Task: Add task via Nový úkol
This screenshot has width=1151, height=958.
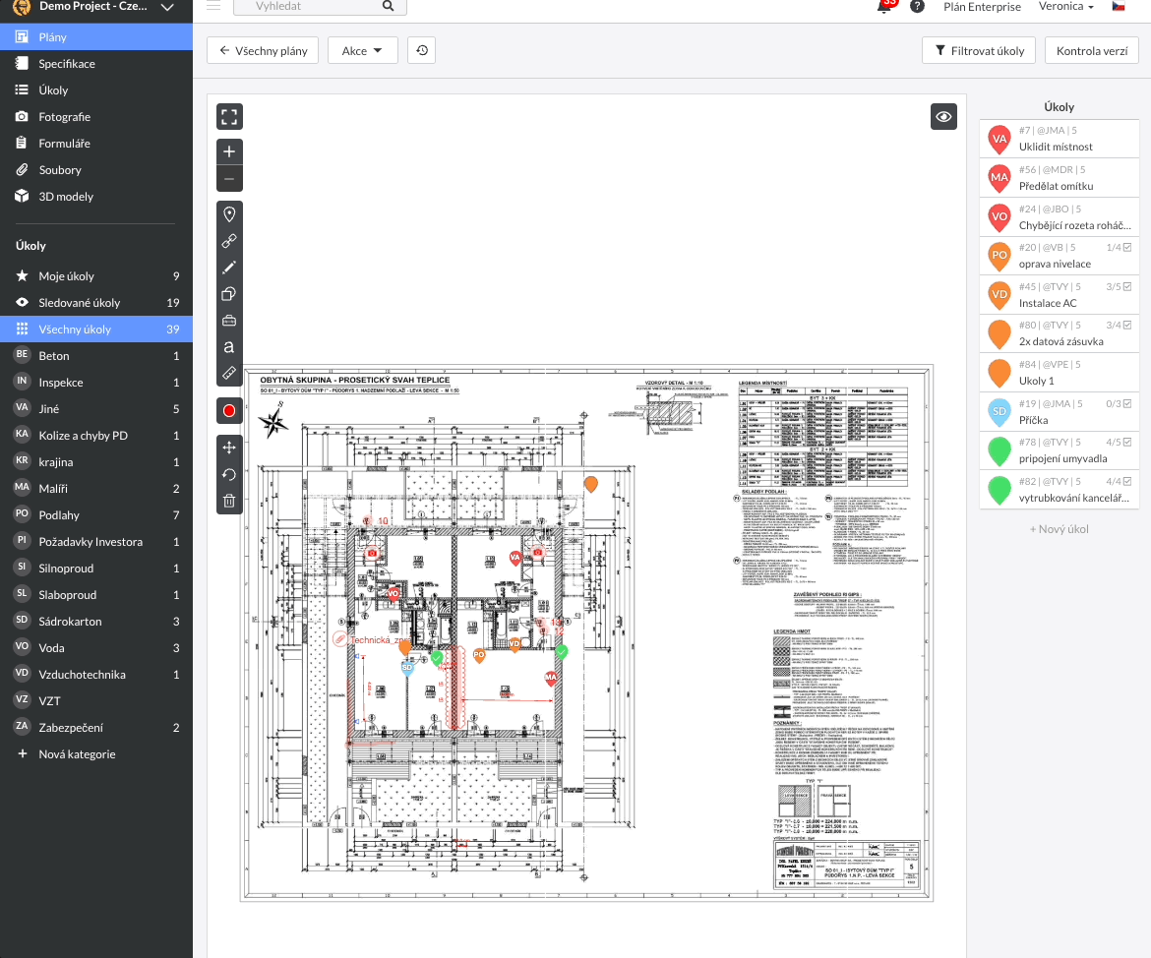Action: [1059, 528]
